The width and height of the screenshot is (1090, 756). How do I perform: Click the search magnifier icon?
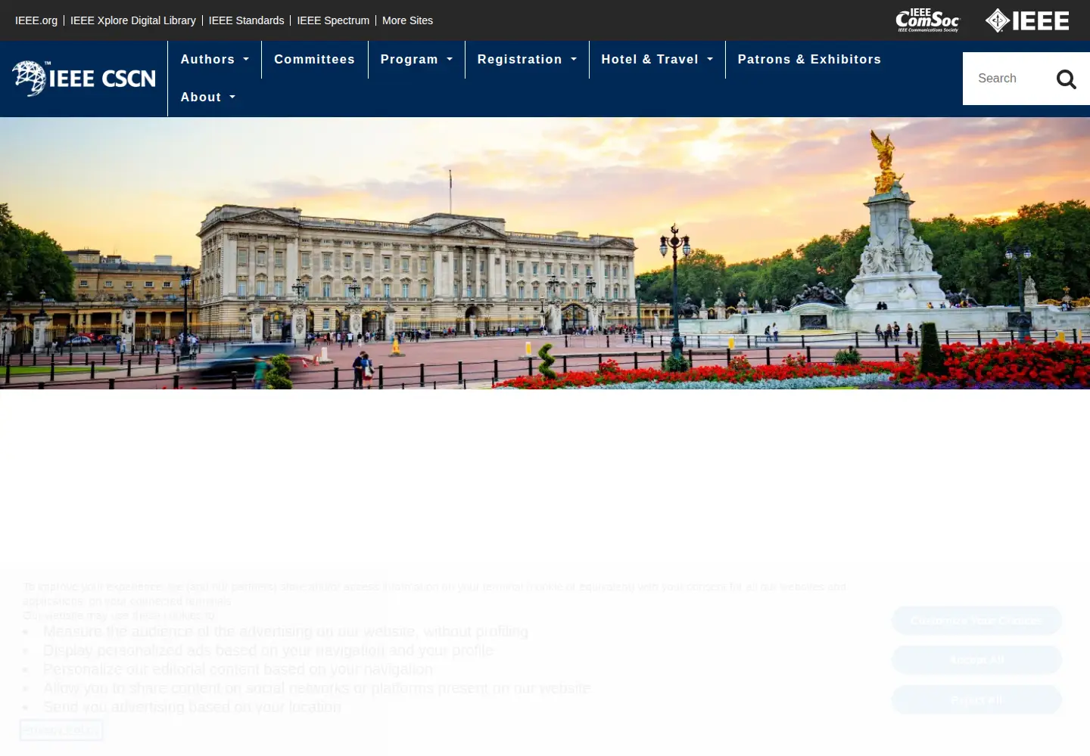tap(1066, 79)
